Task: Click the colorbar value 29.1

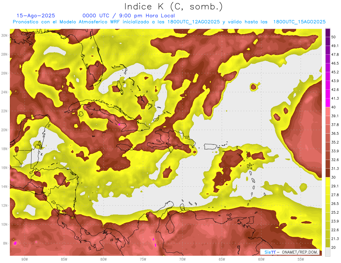Action: (335, 186)
